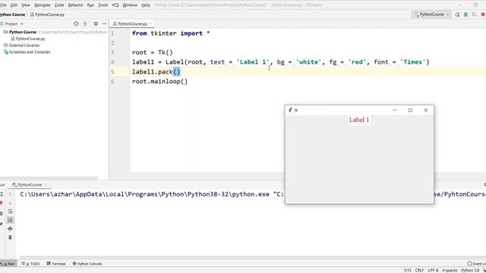Screen dimensions: 486x273
Task: Open the Python 3.8 interpreter selector
Action: (x=470, y=270)
